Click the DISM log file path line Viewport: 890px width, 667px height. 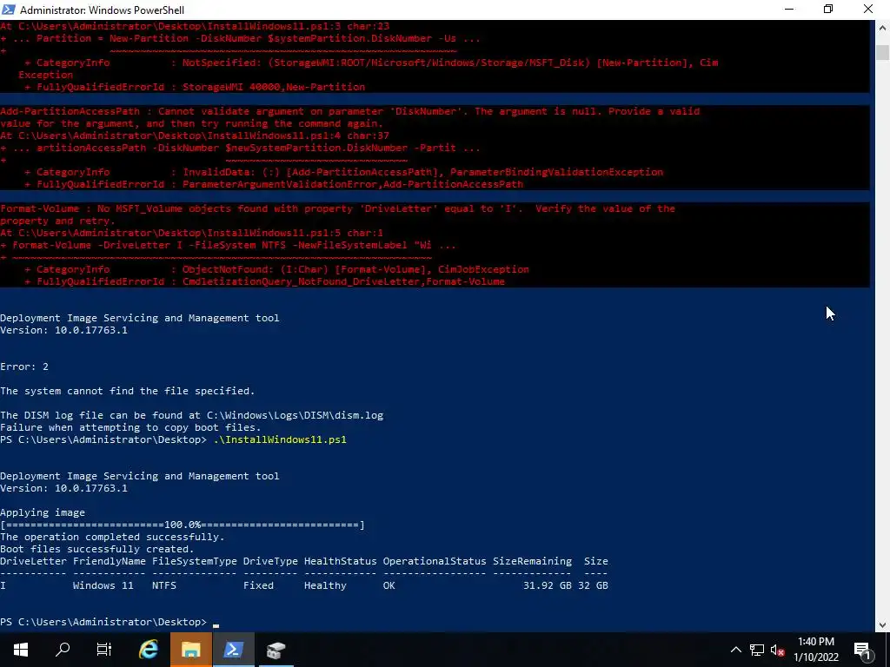192,415
